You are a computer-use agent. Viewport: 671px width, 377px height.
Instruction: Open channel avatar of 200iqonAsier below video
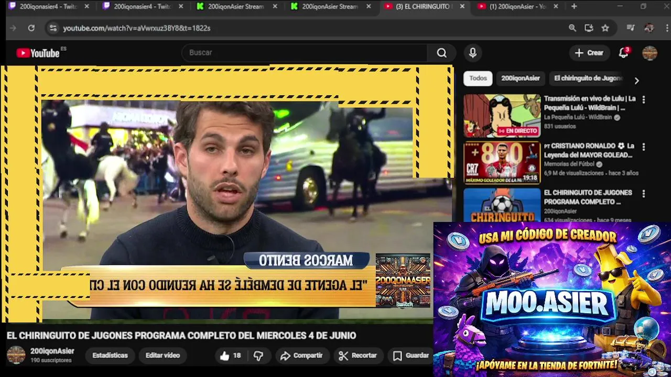(x=16, y=355)
